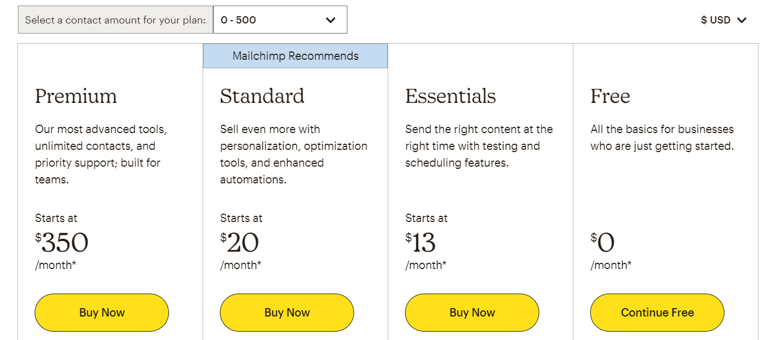Click the /month* footnote under Essentials price

[x=426, y=265]
